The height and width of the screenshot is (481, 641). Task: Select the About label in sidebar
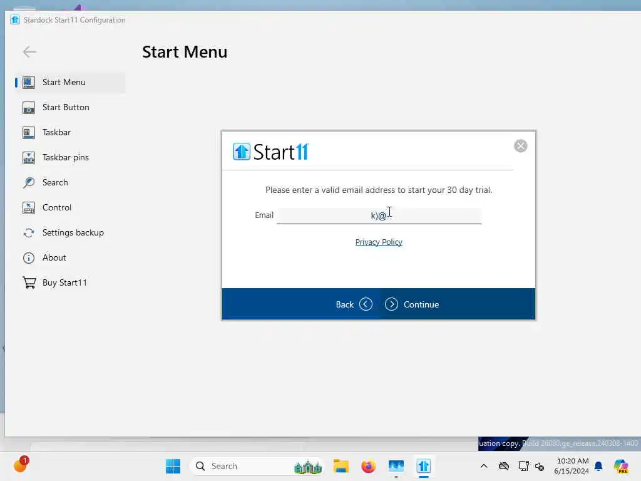[54, 257]
